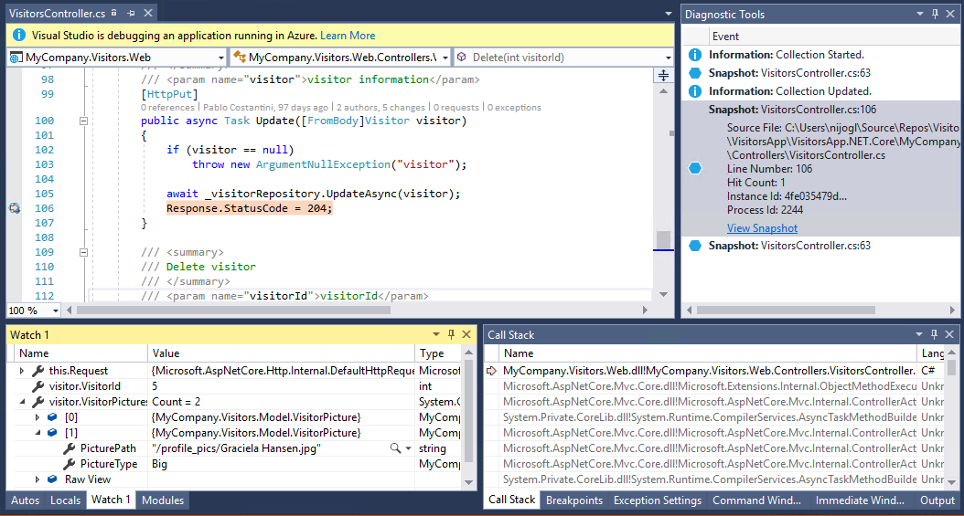Open the tab list dropdown arrow at editor top
964x516 pixels.
pyautogui.click(x=669, y=14)
